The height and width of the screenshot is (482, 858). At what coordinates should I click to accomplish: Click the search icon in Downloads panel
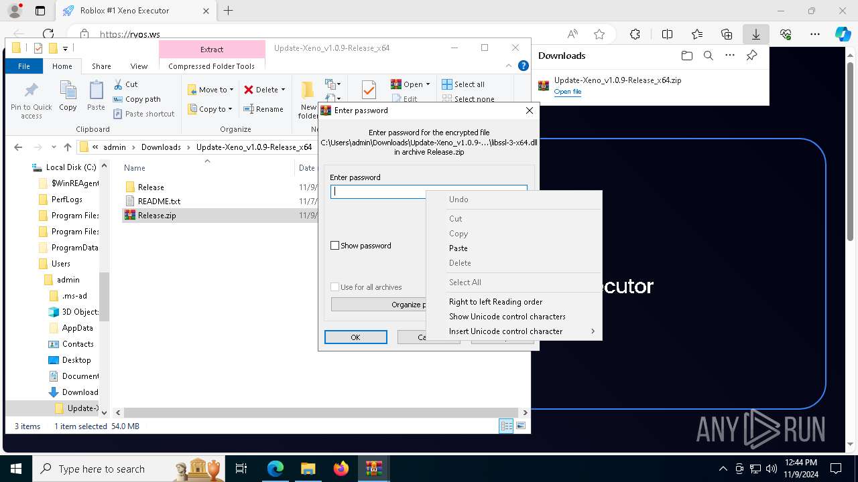click(x=709, y=56)
